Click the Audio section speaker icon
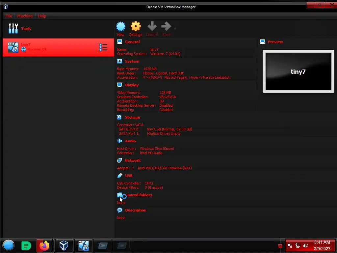Viewport: 337px width, 253px height. (120, 141)
